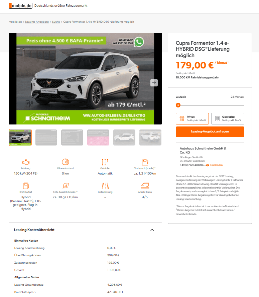Open the Suche breadcrumb link
This screenshot has width=259, height=297.
pyautogui.click(x=56, y=22)
